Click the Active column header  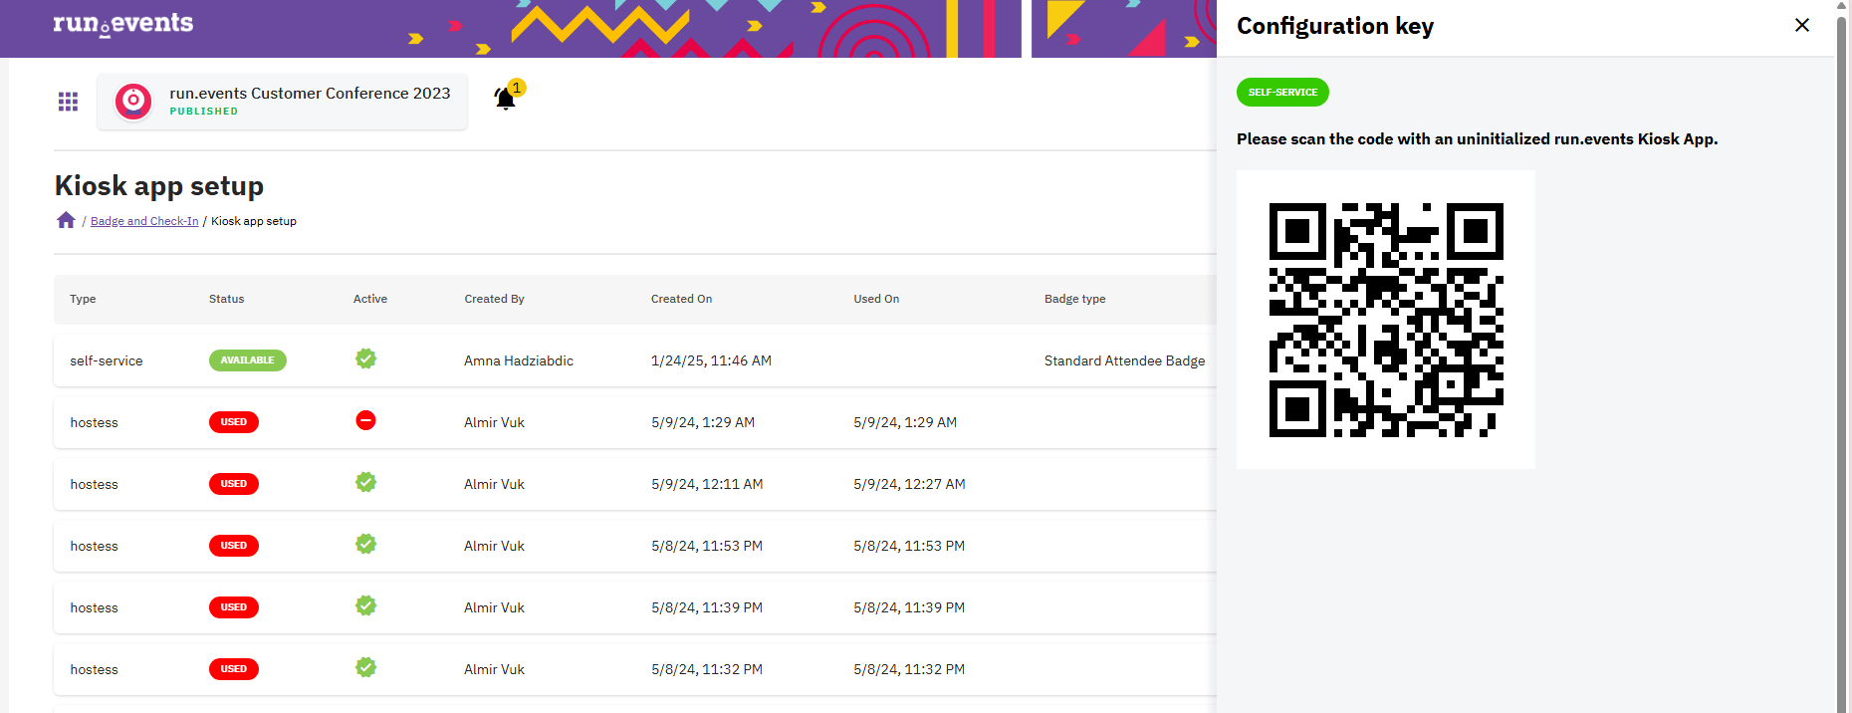(x=370, y=299)
